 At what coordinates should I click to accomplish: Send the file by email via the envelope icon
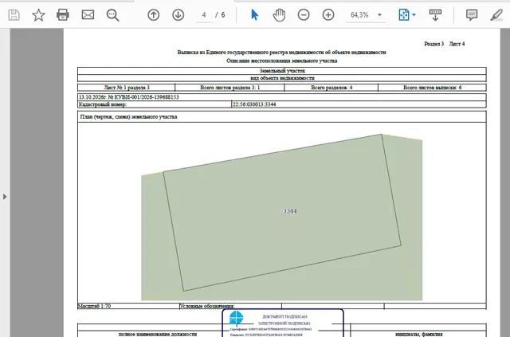pyautogui.click(x=88, y=15)
